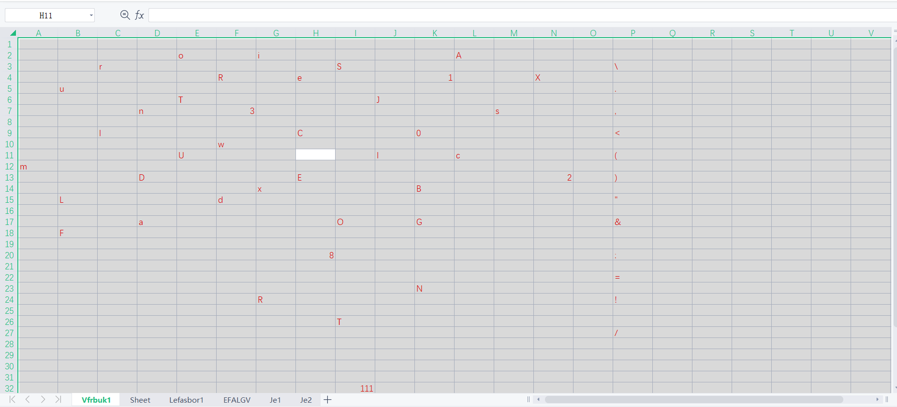Viewport: 897px width, 407px height.
Task: Jump to the first sheet tab arrow
Action: 13,399
